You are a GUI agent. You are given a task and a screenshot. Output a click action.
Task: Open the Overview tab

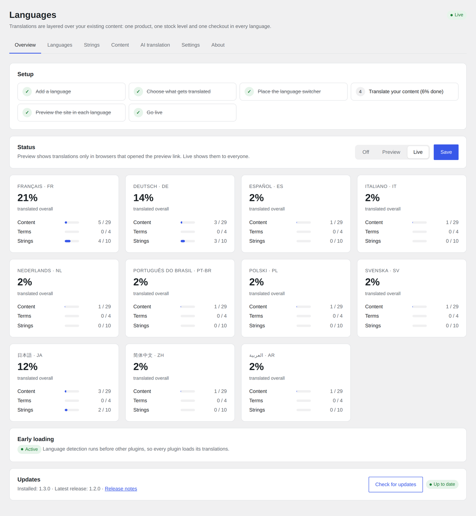[x=25, y=45]
